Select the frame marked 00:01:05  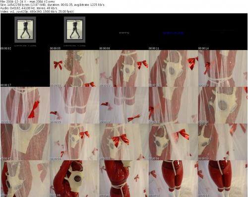tap(74, 179)
